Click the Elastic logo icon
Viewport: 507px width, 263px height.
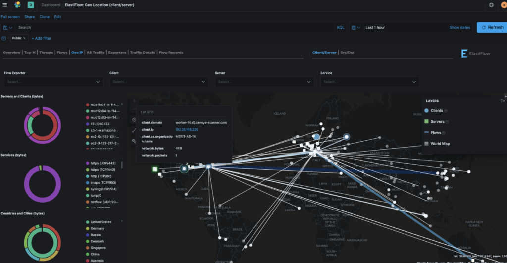coord(17,5)
